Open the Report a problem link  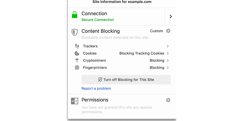pyautogui.click(x=96, y=89)
